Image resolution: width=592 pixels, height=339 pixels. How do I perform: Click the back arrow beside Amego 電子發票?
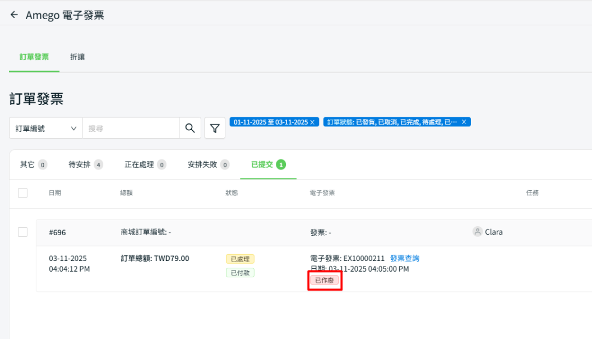click(14, 15)
